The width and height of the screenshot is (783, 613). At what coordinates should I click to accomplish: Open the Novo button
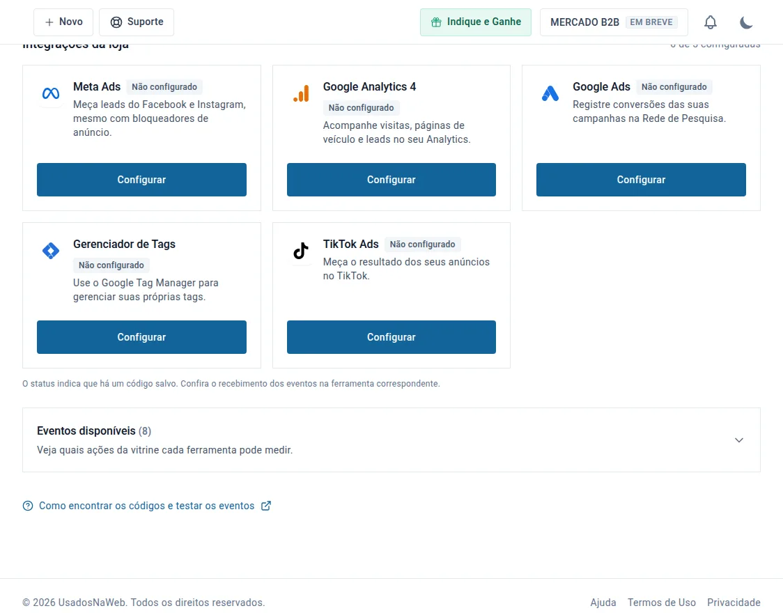coord(63,22)
